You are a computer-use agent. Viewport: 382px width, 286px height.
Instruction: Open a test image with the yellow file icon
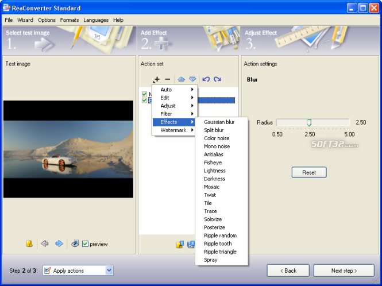coord(29,244)
